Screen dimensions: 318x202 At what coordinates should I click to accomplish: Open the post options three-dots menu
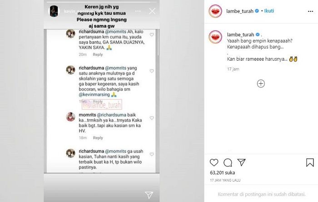(310, 11)
